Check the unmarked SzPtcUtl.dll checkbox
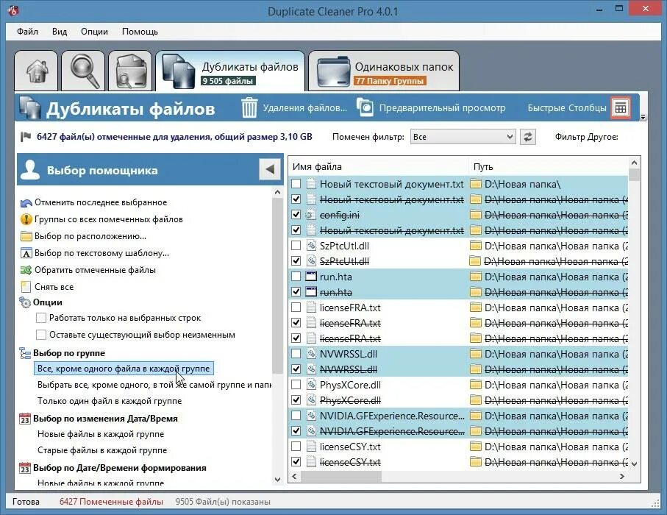Viewport: 667px width, 515px height. [296, 246]
